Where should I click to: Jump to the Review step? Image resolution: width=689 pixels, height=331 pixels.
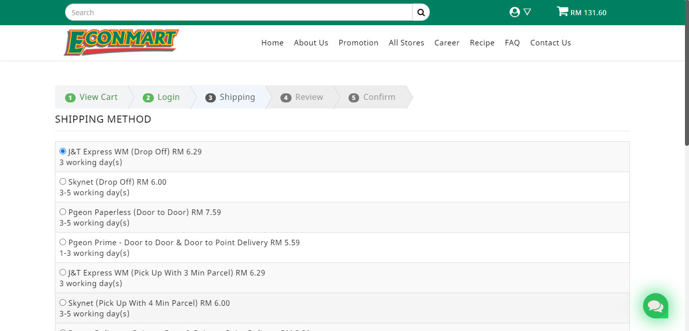click(x=302, y=97)
